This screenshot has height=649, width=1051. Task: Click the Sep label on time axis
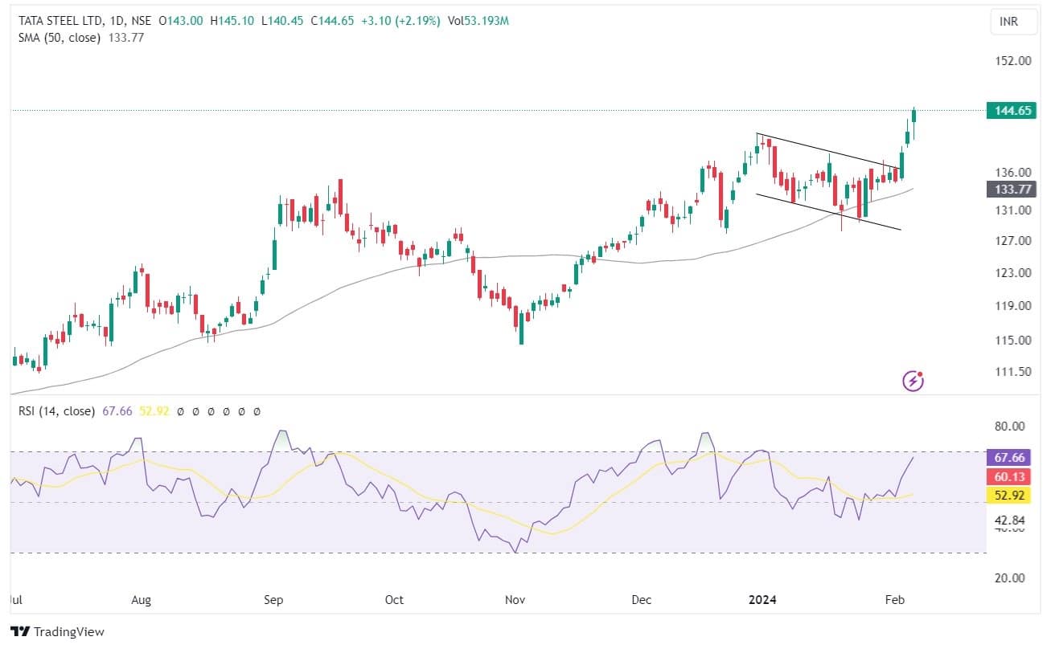pyautogui.click(x=273, y=600)
